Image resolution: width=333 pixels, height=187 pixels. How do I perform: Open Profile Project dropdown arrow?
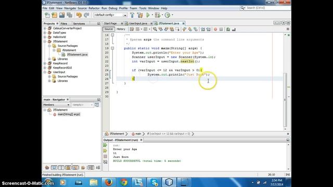[172, 15]
